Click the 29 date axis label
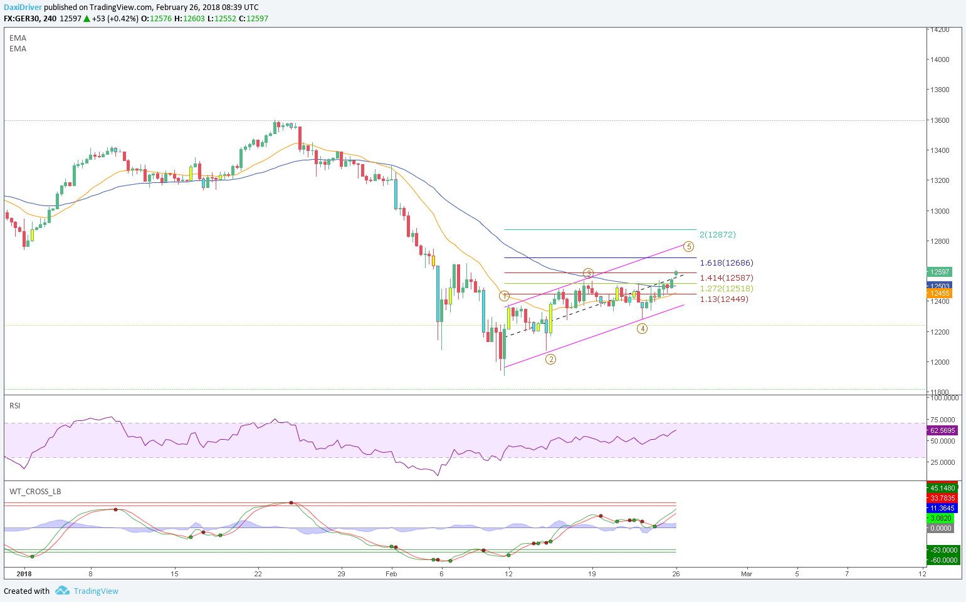 point(341,573)
